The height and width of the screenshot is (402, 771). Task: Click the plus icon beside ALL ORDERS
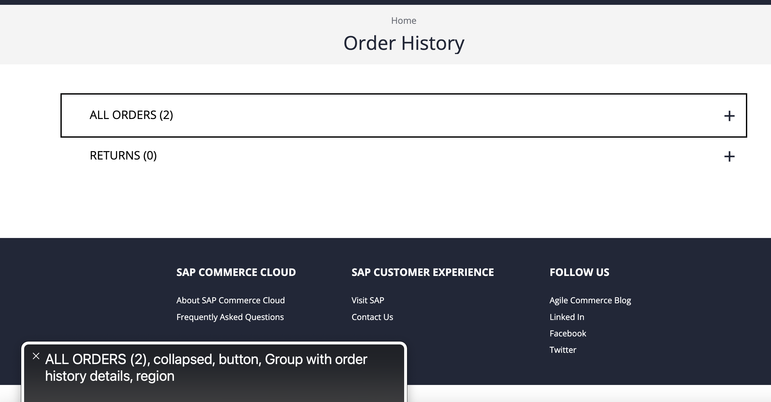(x=729, y=116)
